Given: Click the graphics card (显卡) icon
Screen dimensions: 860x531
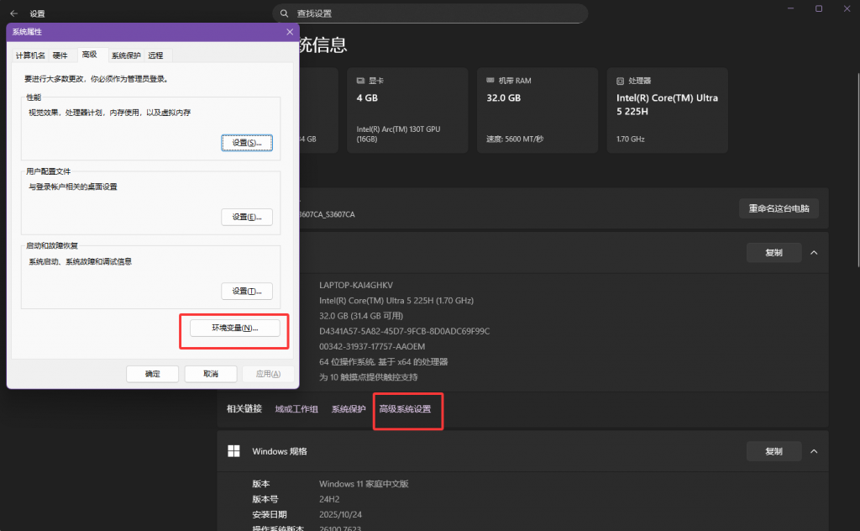Looking at the screenshot, I should pyautogui.click(x=360, y=81).
